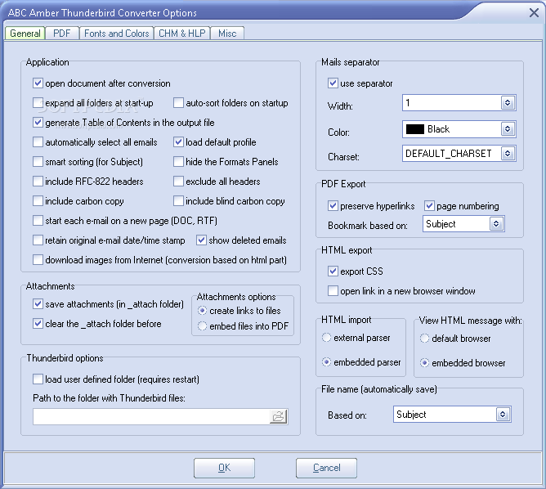
Task: Uncheck load default profile
Action: 178,142
